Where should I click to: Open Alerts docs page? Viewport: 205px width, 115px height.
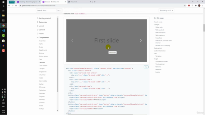[41, 44]
